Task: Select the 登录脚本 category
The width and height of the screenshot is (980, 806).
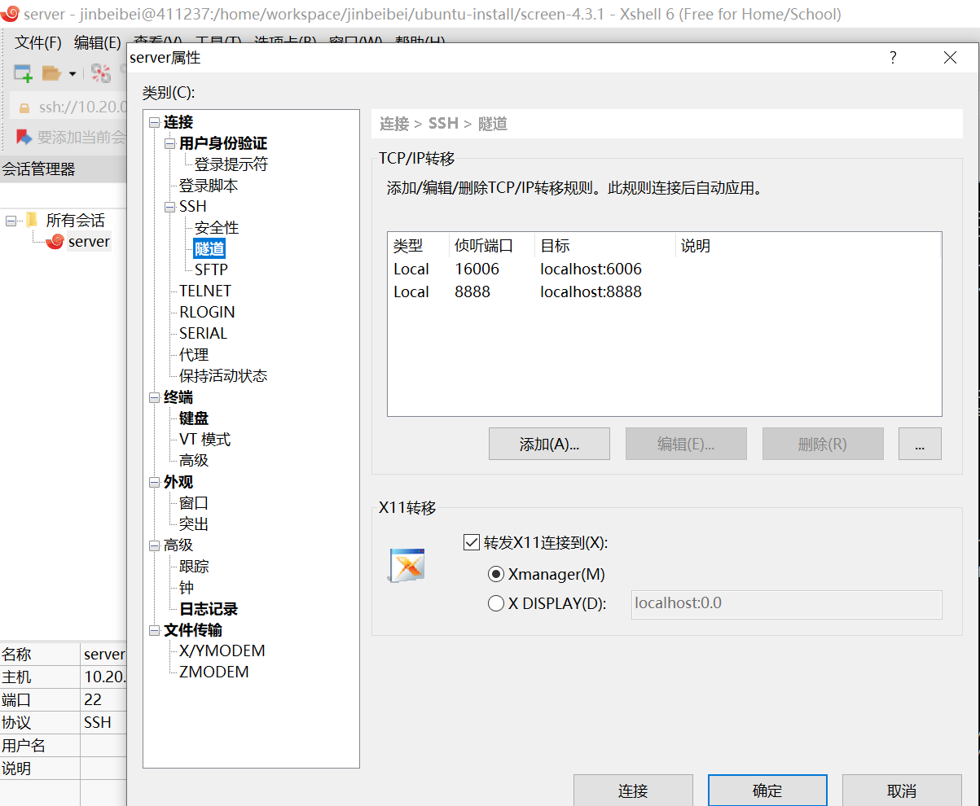Action: tap(209, 186)
